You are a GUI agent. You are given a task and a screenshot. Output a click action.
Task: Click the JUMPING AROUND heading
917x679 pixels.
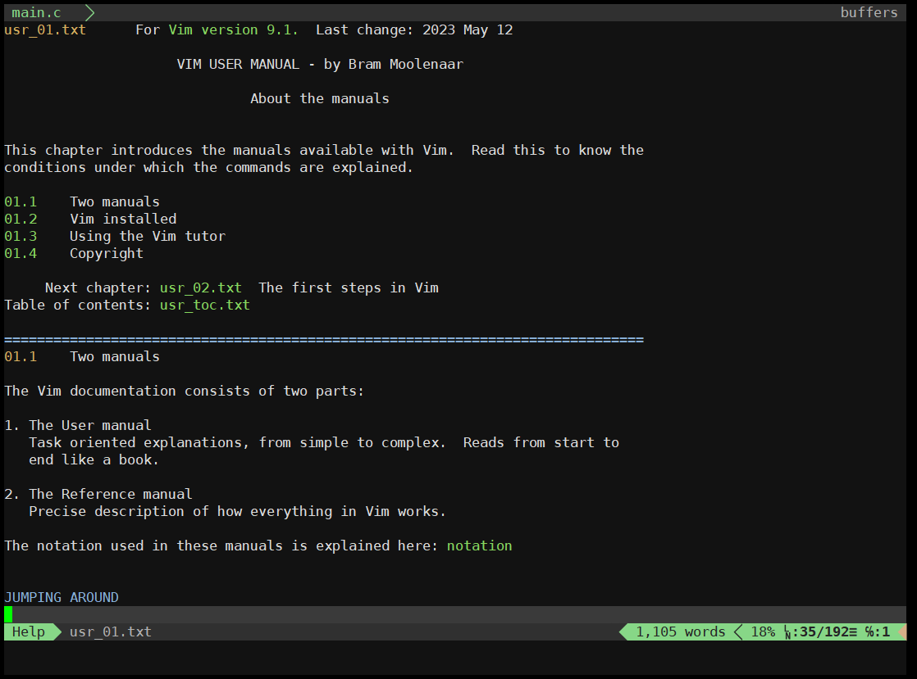coord(62,597)
